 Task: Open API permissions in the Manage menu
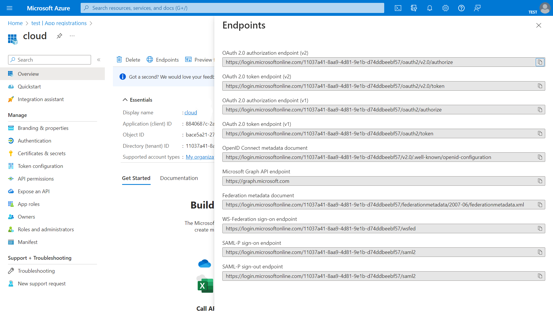tap(36, 179)
